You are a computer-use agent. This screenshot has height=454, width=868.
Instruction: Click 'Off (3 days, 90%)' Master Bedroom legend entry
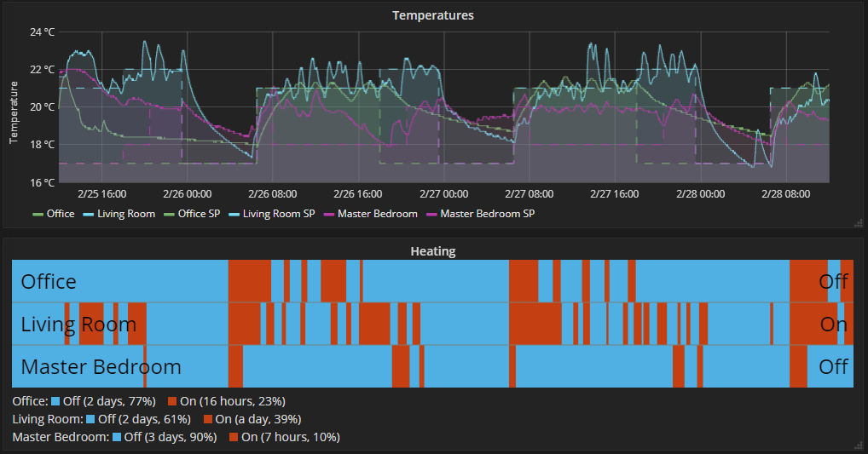[x=171, y=437]
